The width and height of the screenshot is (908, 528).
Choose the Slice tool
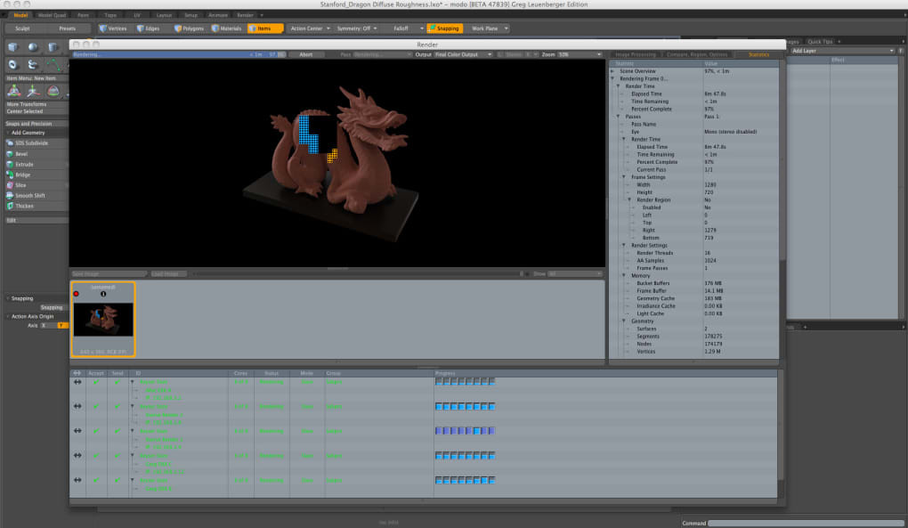click(x=36, y=185)
